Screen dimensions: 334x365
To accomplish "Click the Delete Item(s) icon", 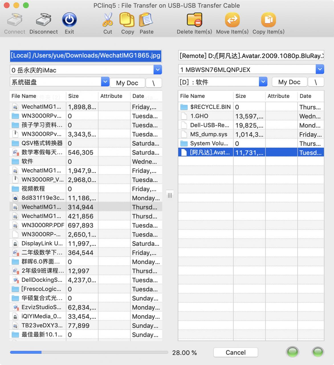I will [194, 20].
